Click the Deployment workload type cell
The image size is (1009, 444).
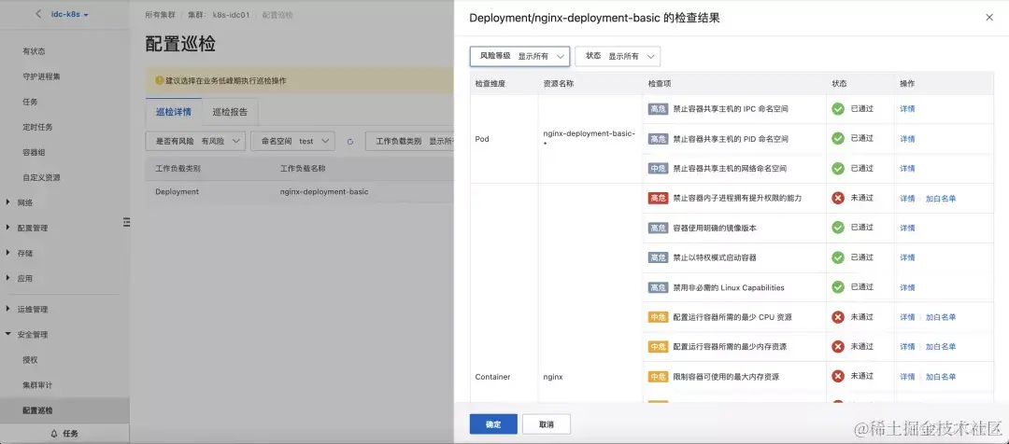tap(177, 191)
